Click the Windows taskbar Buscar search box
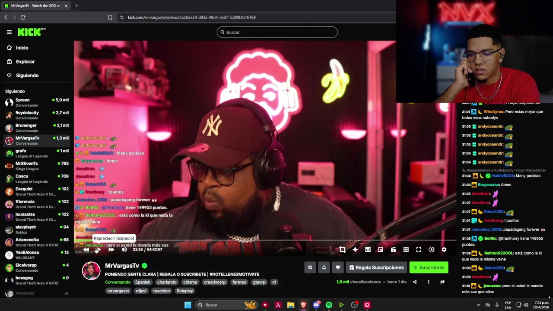 tap(226, 305)
